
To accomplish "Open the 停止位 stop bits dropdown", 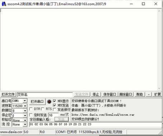I will [x=25, y=115].
